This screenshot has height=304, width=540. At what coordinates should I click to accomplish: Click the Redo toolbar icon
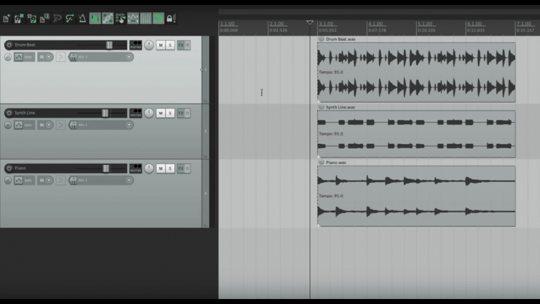pyautogui.click(x=70, y=19)
